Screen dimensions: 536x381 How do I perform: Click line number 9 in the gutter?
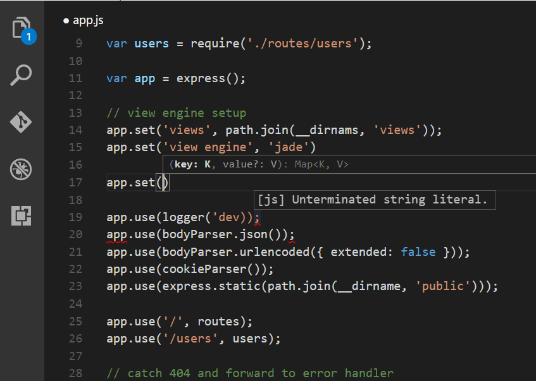tap(79, 44)
